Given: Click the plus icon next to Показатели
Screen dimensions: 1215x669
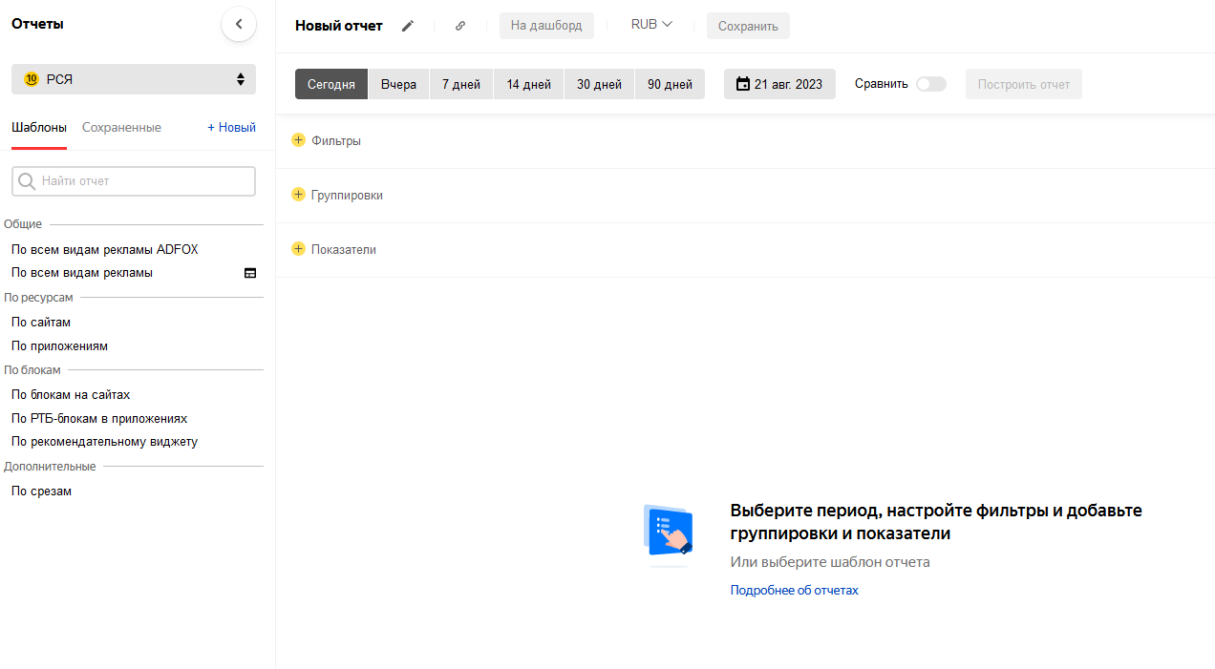Looking at the screenshot, I should click(x=298, y=249).
